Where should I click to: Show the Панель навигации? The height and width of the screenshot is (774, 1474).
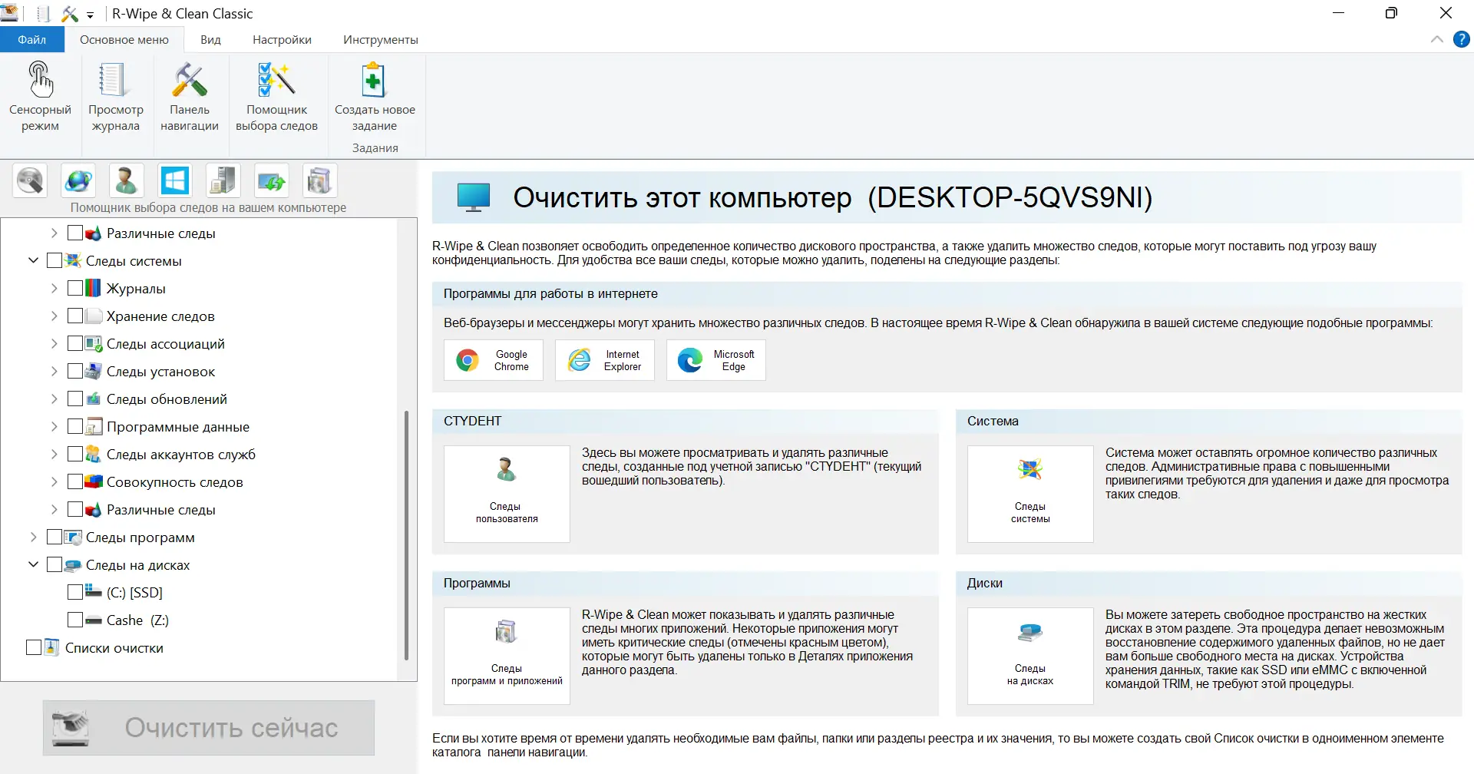coord(189,96)
